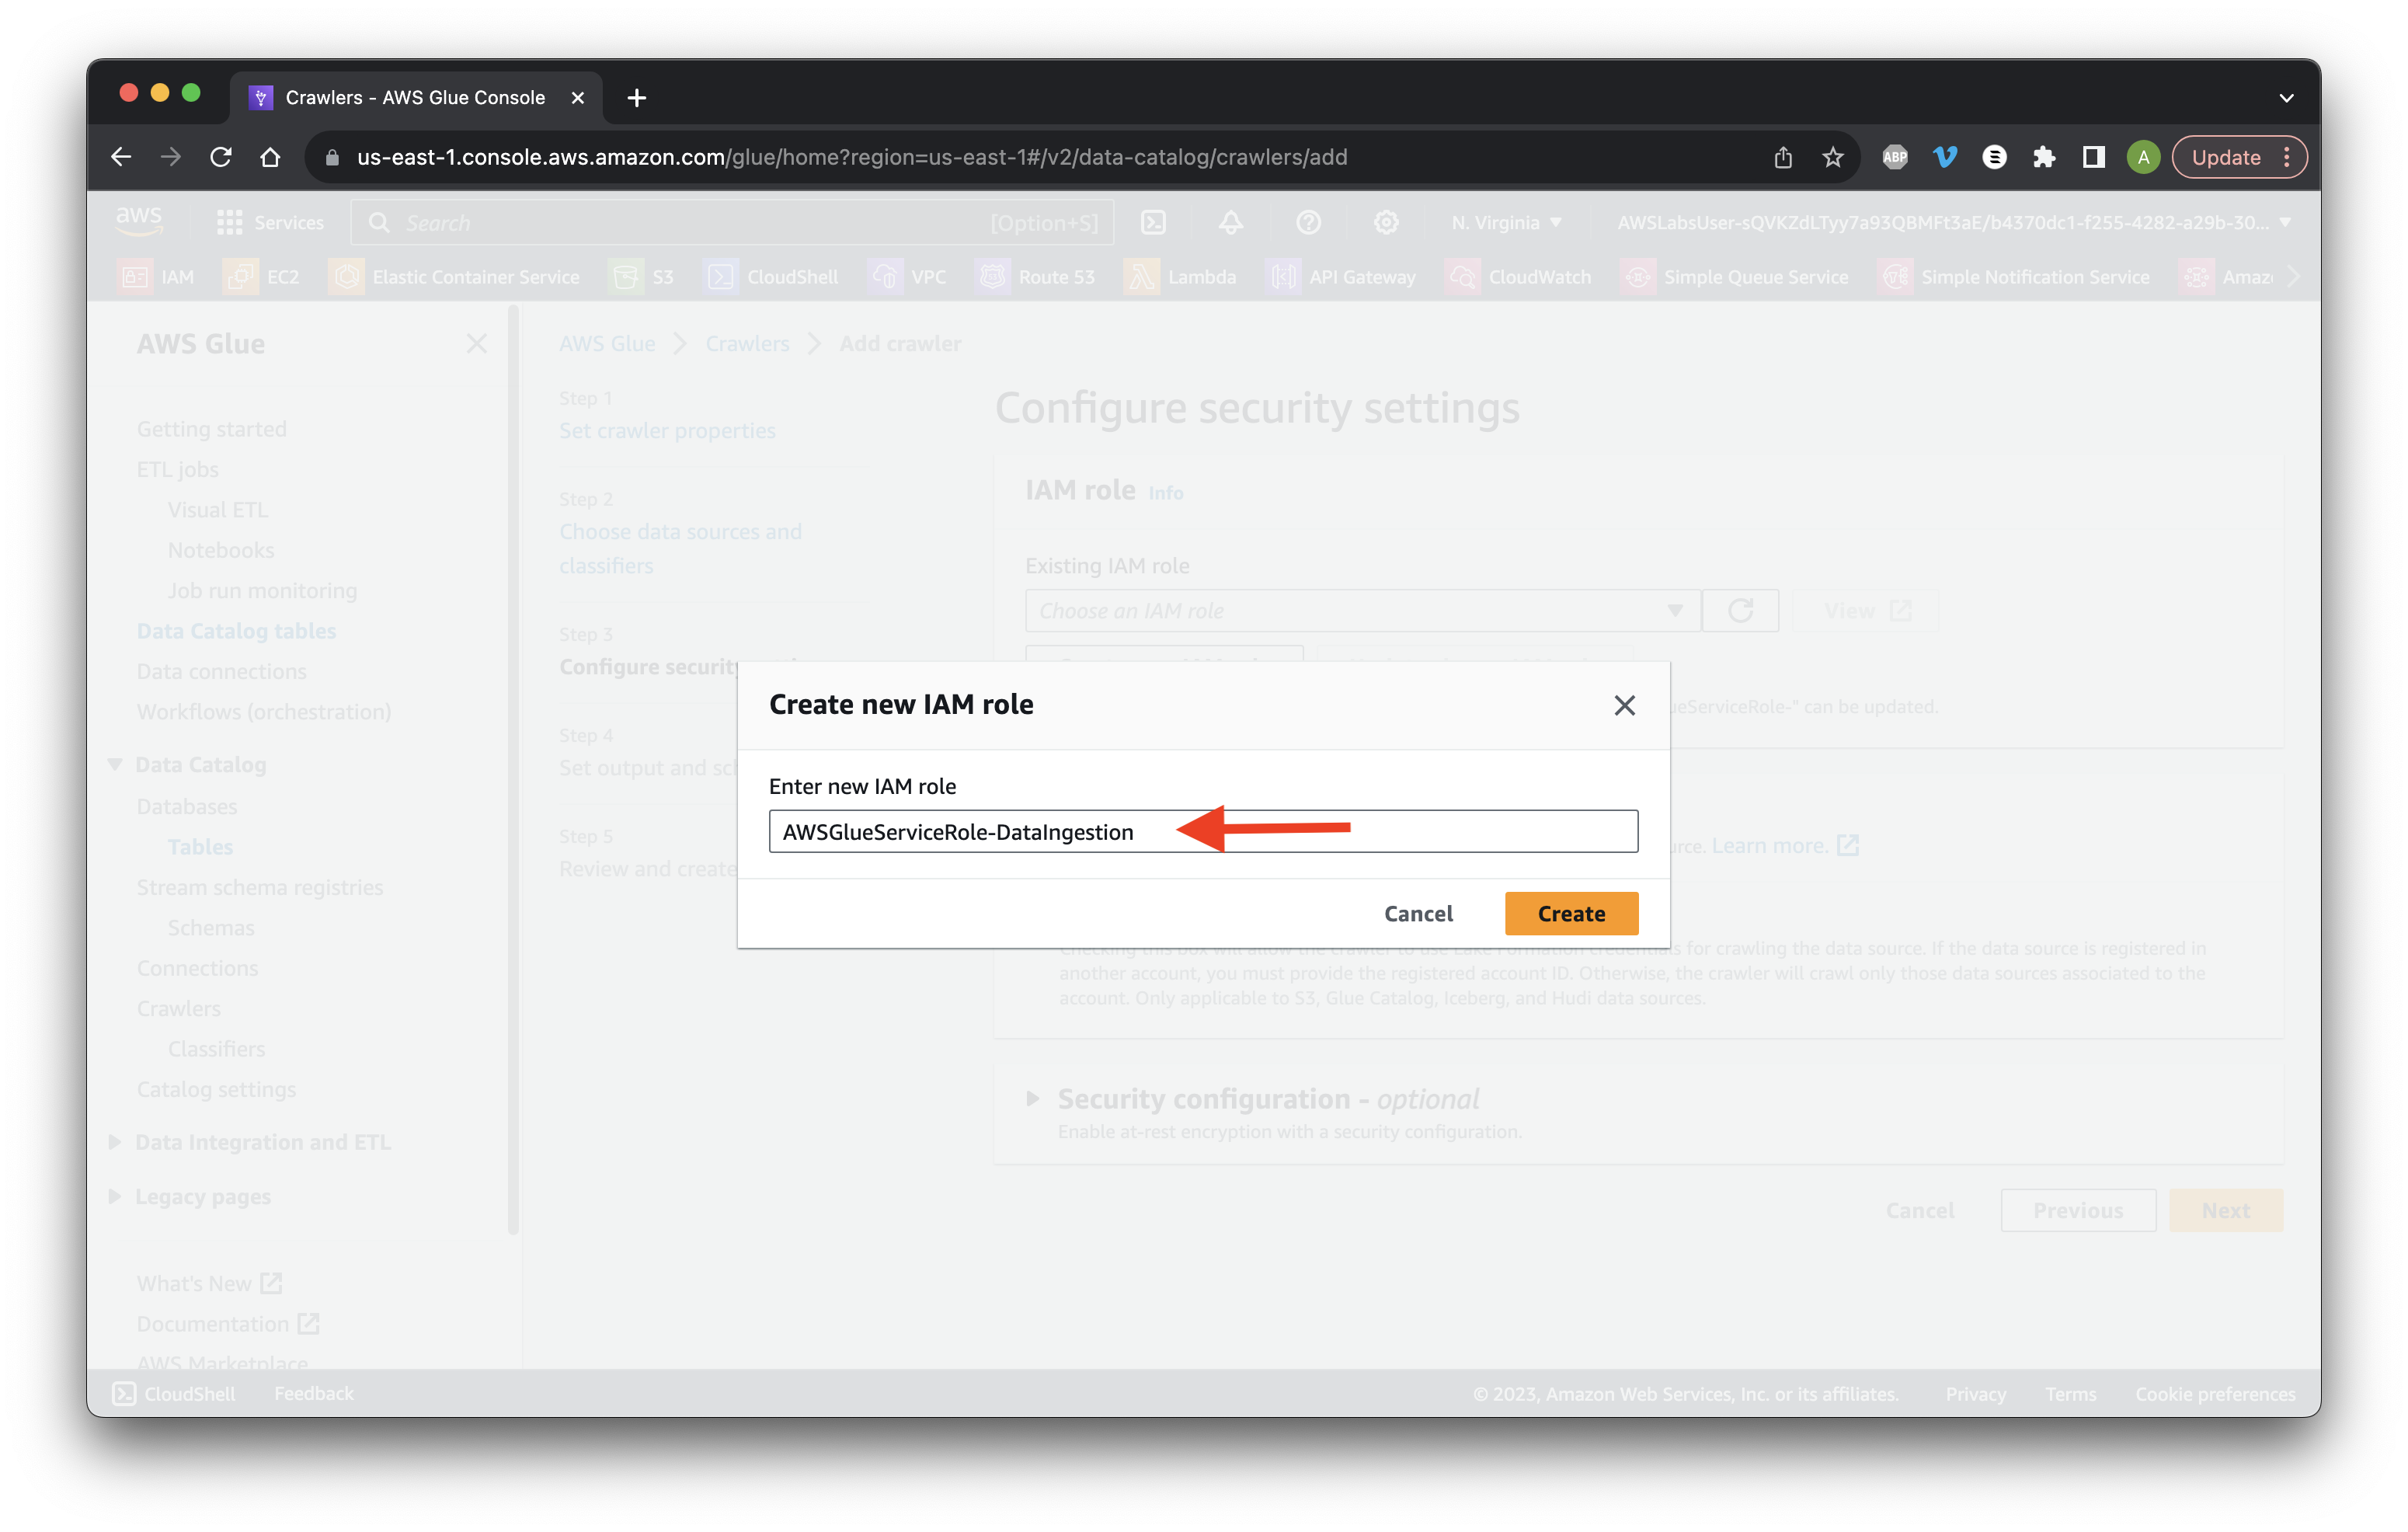Cancel the Add crawler wizard

pos(1919,1210)
